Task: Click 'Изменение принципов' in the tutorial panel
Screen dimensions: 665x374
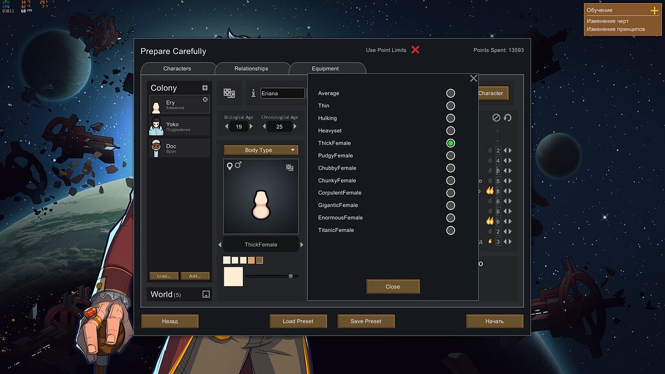Action: (x=616, y=30)
